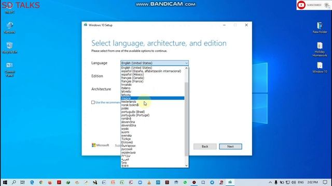This screenshot has width=332, height=186.
Task: Choose srpski language
Action: pyautogui.click(x=153, y=129)
